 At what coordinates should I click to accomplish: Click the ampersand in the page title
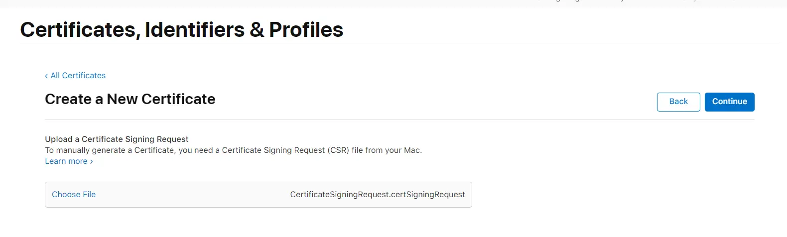(x=257, y=30)
